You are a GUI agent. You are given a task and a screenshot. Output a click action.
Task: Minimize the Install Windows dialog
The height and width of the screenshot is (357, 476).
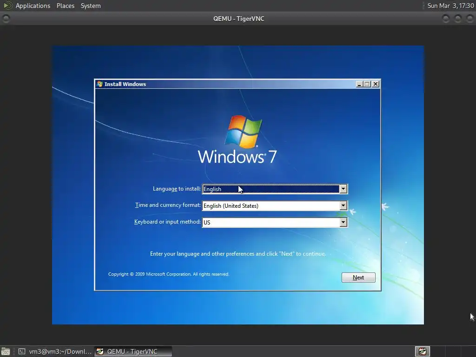359,84
